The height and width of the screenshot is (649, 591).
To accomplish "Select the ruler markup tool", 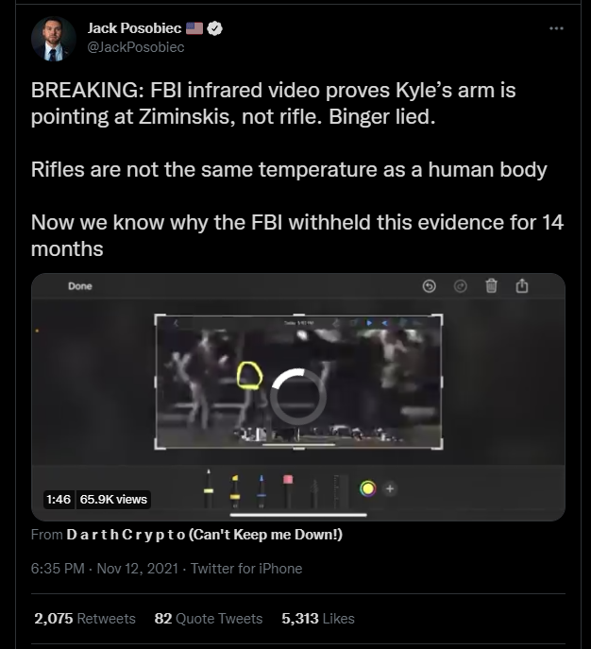I will point(340,491).
